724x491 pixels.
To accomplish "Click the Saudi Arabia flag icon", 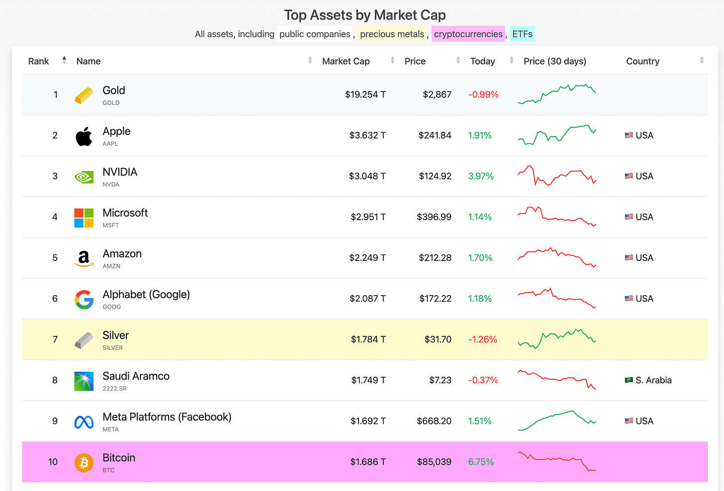I will click(x=629, y=380).
